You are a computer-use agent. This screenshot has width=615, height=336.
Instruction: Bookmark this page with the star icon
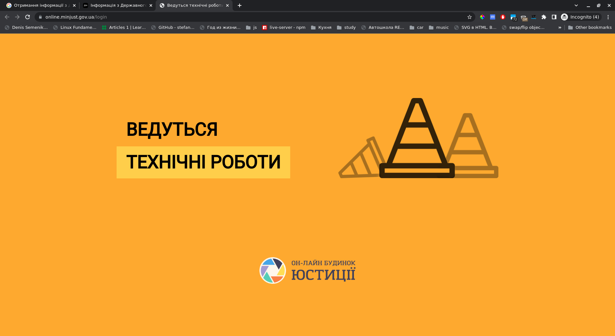470,17
